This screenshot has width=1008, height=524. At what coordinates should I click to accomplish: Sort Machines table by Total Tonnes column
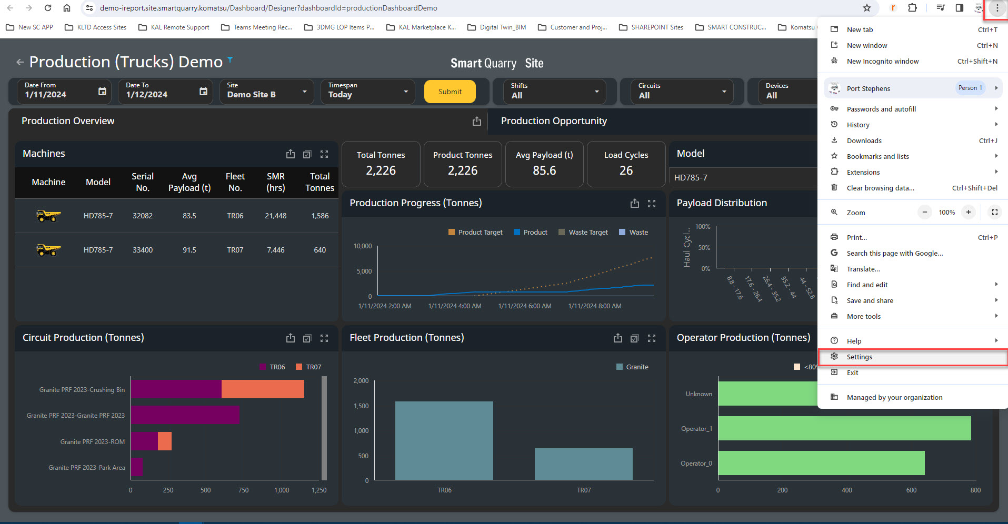[x=320, y=182]
